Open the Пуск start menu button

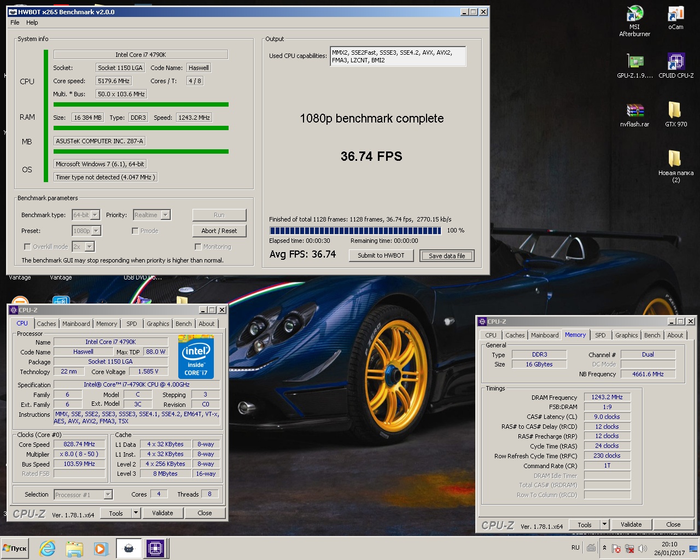[15, 549]
